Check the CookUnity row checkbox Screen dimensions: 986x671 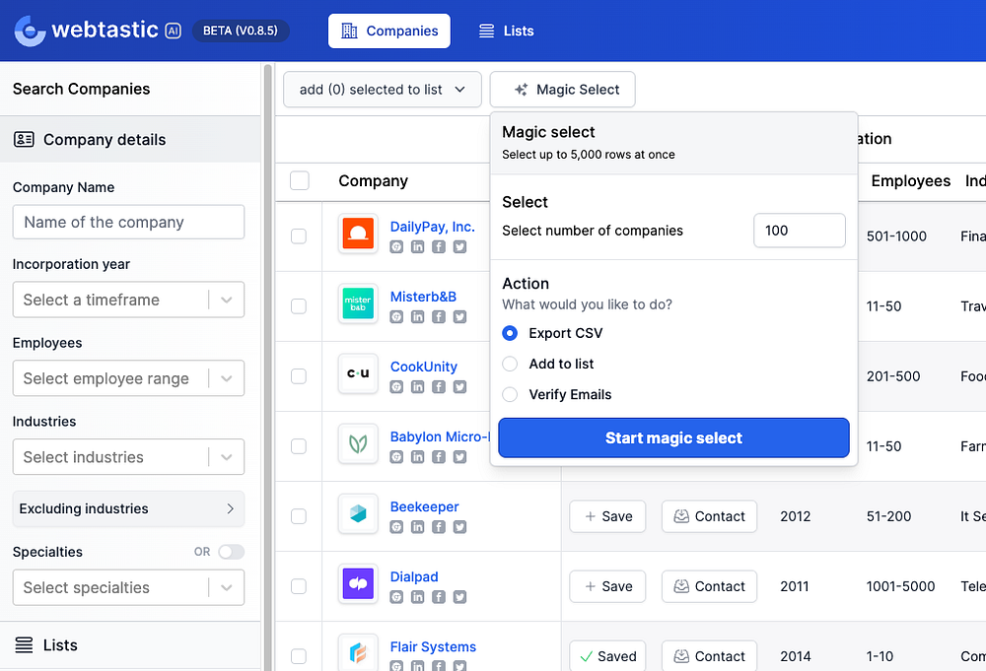click(x=299, y=376)
